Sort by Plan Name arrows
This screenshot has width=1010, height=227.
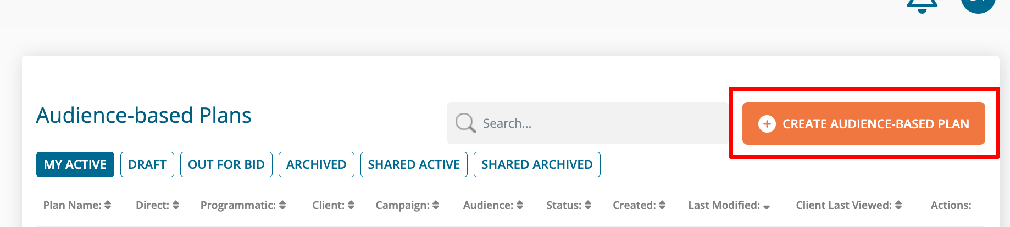[108, 205]
